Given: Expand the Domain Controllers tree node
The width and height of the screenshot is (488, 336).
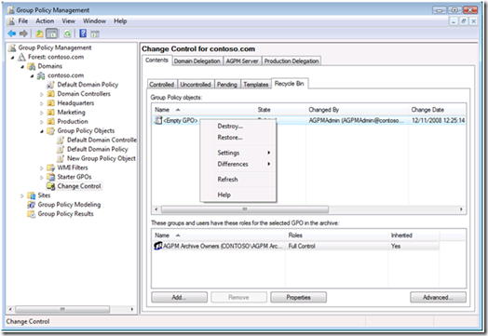Looking at the screenshot, I should click(42, 94).
